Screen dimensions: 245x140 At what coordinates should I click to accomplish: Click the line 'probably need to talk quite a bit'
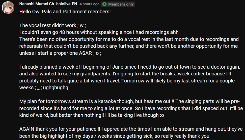(127, 81)
